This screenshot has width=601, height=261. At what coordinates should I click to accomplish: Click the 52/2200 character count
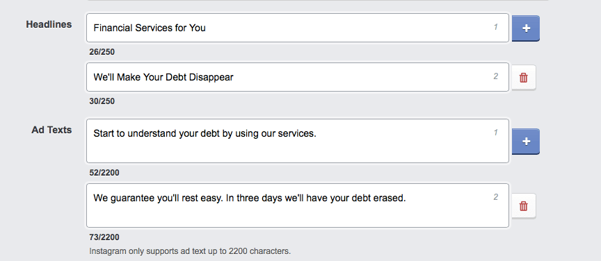[104, 173]
